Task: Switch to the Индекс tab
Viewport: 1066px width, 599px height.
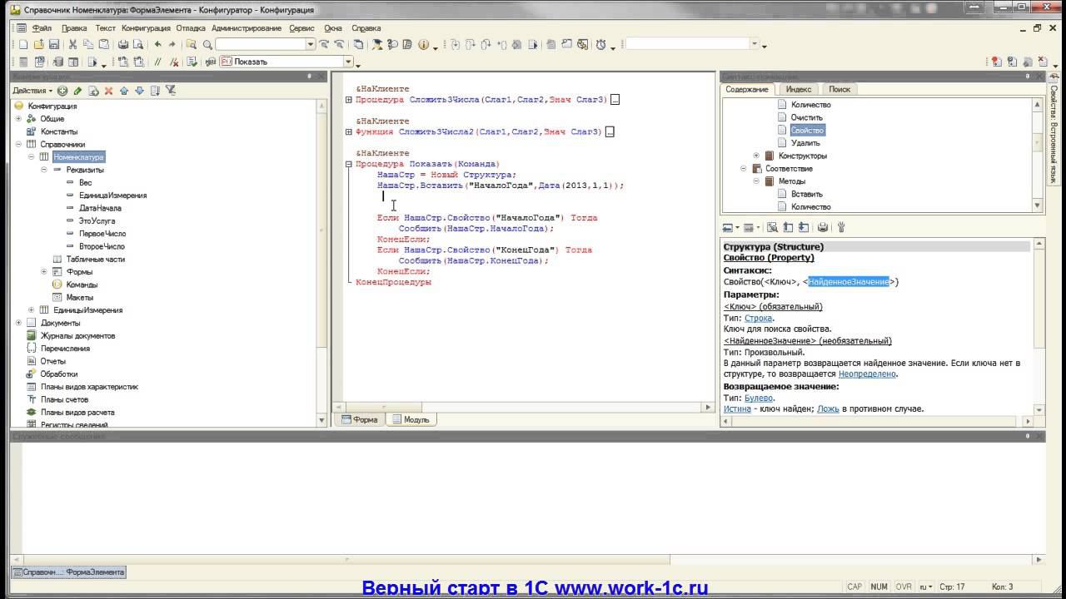Action: tap(799, 89)
